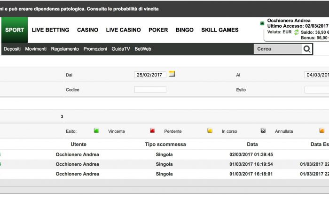Click the Annullata legend label

[284, 131]
